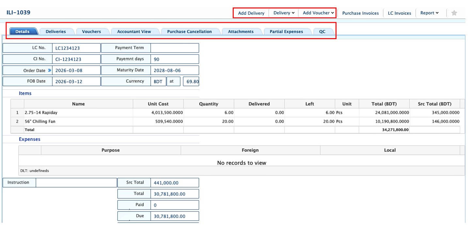Open LC Invoices
Screen dimensions: 468x230
(x=399, y=13)
